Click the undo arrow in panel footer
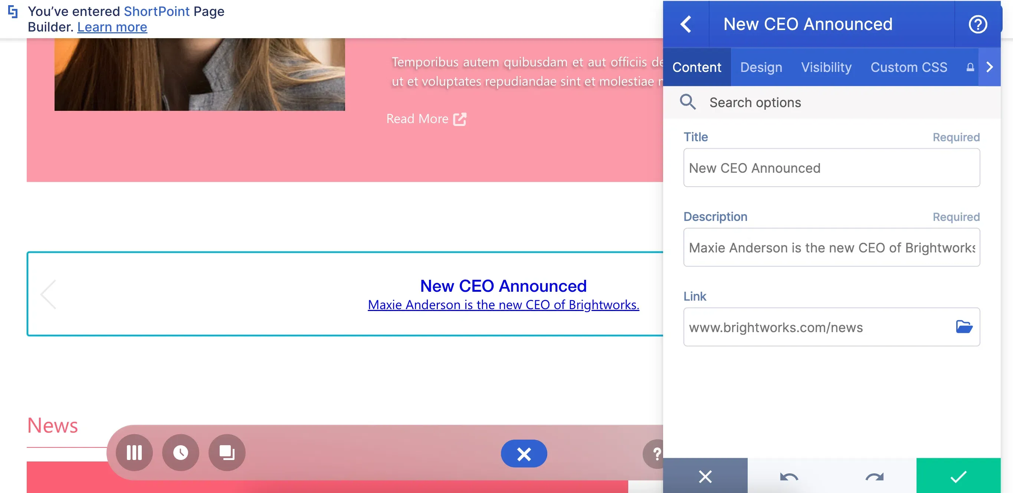Screen dimensions: 1013x493 789,477
